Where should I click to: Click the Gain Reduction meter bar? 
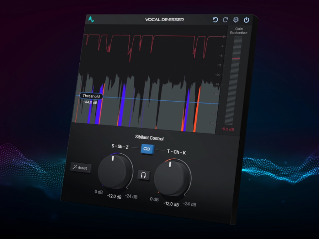click(234, 81)
